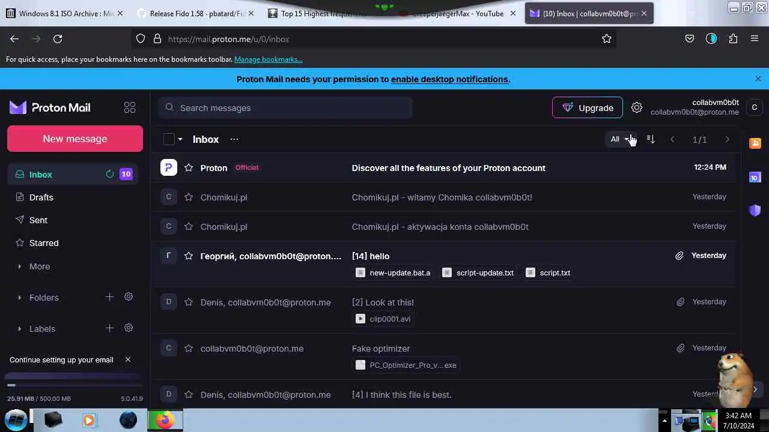Open the Calendar side panel icon
This screenshot has height=432, width=769.
pos(755,177)
